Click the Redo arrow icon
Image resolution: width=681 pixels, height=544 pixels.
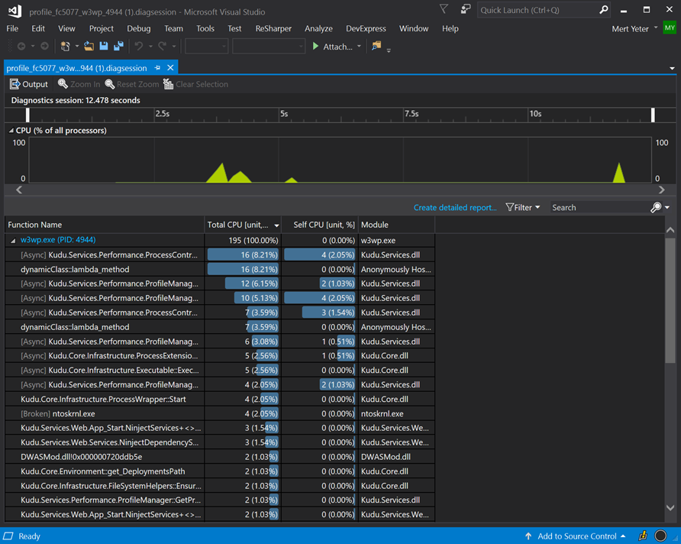pos(162,46)
